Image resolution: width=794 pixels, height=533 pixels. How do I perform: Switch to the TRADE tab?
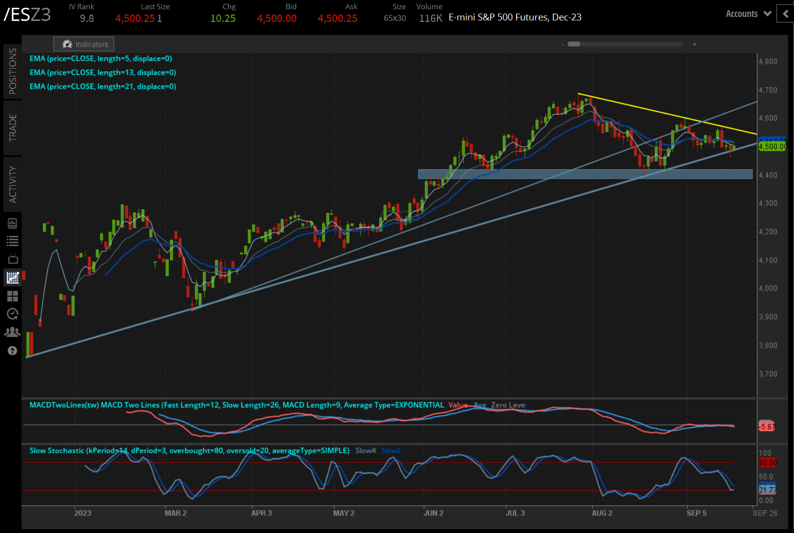(x=13, y=127)
